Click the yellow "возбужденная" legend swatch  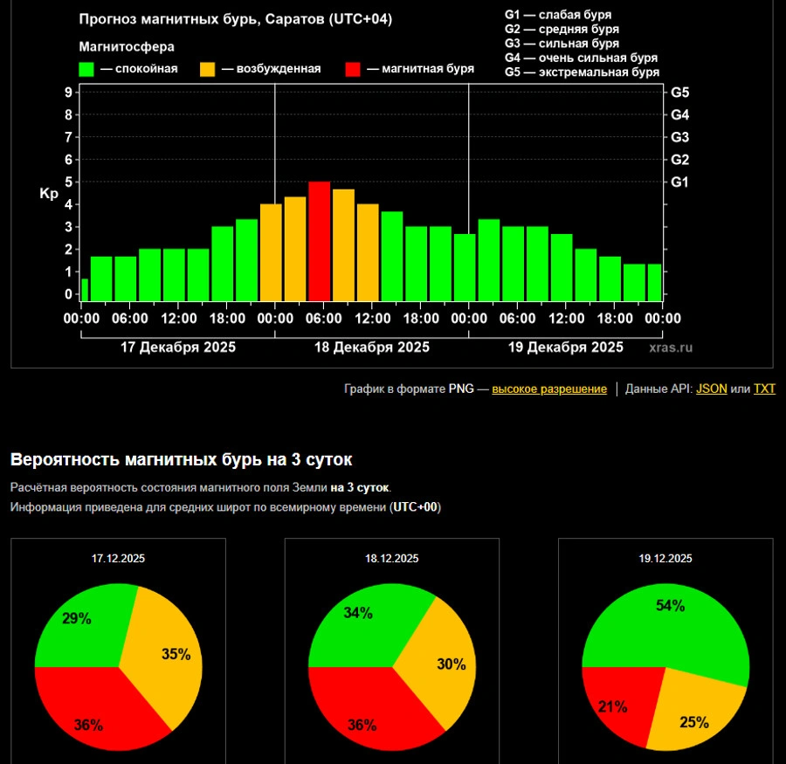pos(209,69)
